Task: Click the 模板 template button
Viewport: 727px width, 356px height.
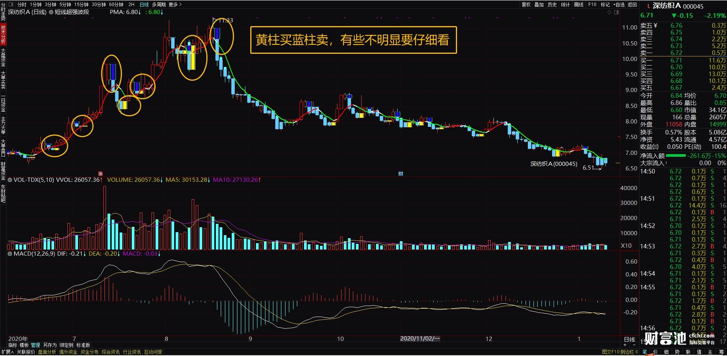Action: point(24,345)
